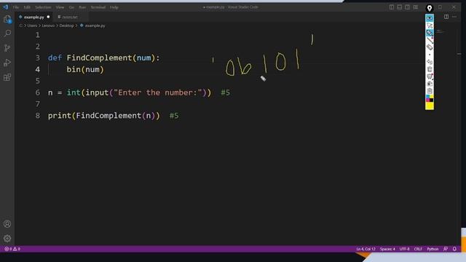Select language mode Python in status bar
466x262 pixels.
click(433, 249)
